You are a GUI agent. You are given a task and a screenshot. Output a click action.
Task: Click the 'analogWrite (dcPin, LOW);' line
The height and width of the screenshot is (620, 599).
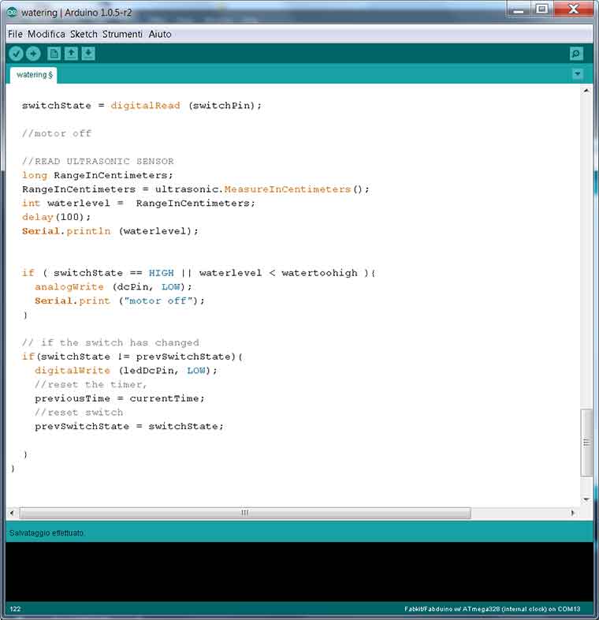[113, 286]
